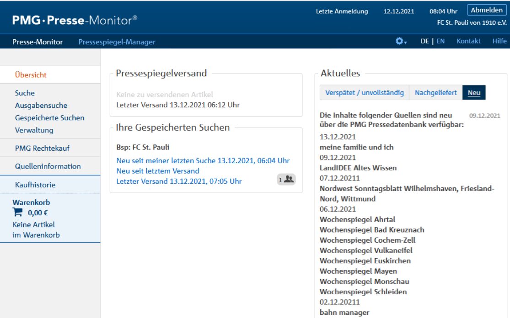Click the 09.12.2021 news date

[485, 116]
